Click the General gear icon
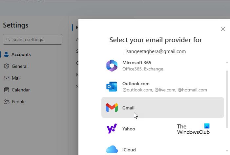The image size is (230, 155). [x=7, y=66]
